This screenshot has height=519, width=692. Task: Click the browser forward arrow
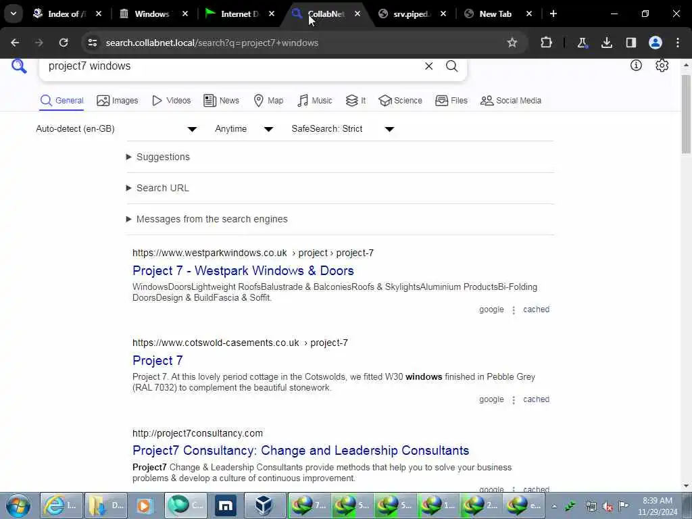click(39, 43)
